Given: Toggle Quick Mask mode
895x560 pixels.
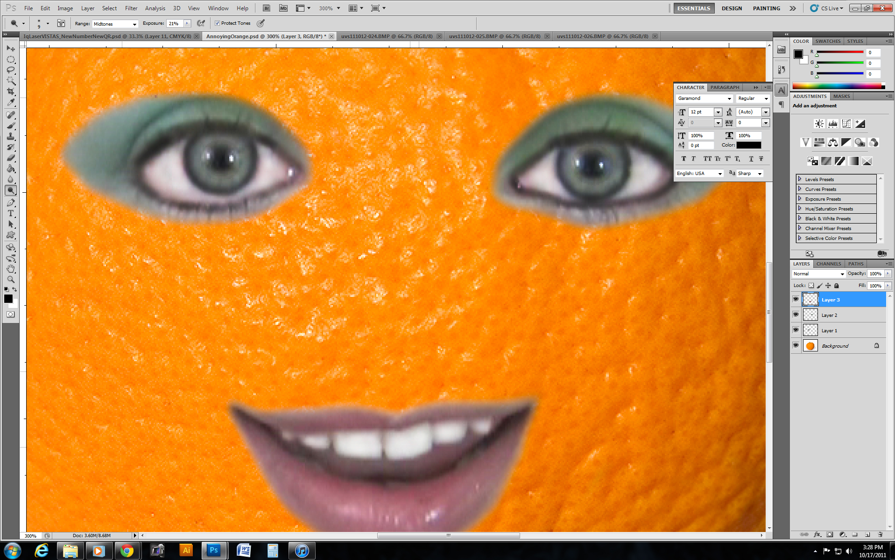Looking at the screenshot, I should pos(10,314).
